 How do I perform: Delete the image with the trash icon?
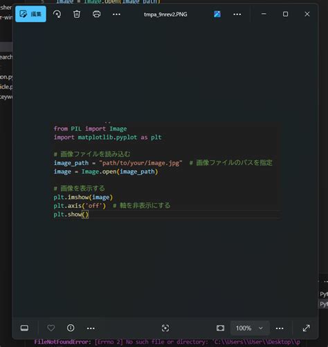(x=77, y=15)
